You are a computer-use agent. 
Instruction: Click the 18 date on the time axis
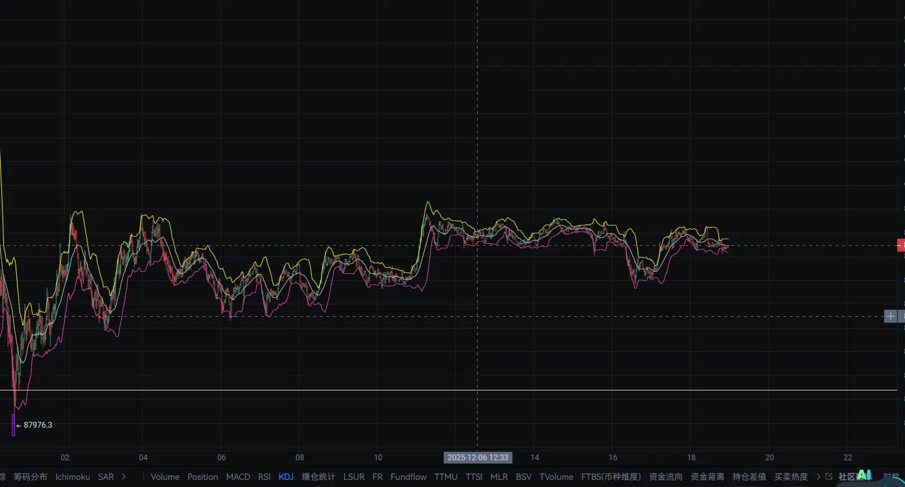[691, 458]
